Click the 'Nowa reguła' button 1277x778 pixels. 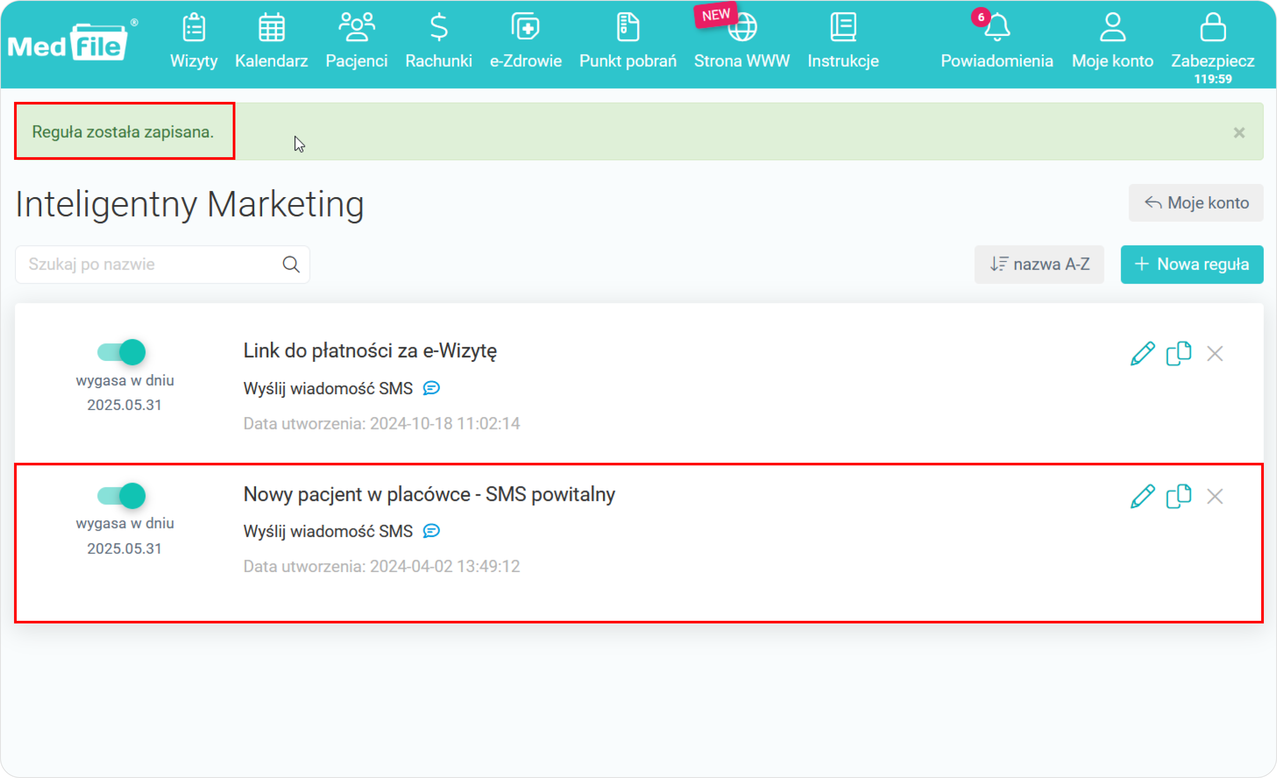[x=1191, y=264]
